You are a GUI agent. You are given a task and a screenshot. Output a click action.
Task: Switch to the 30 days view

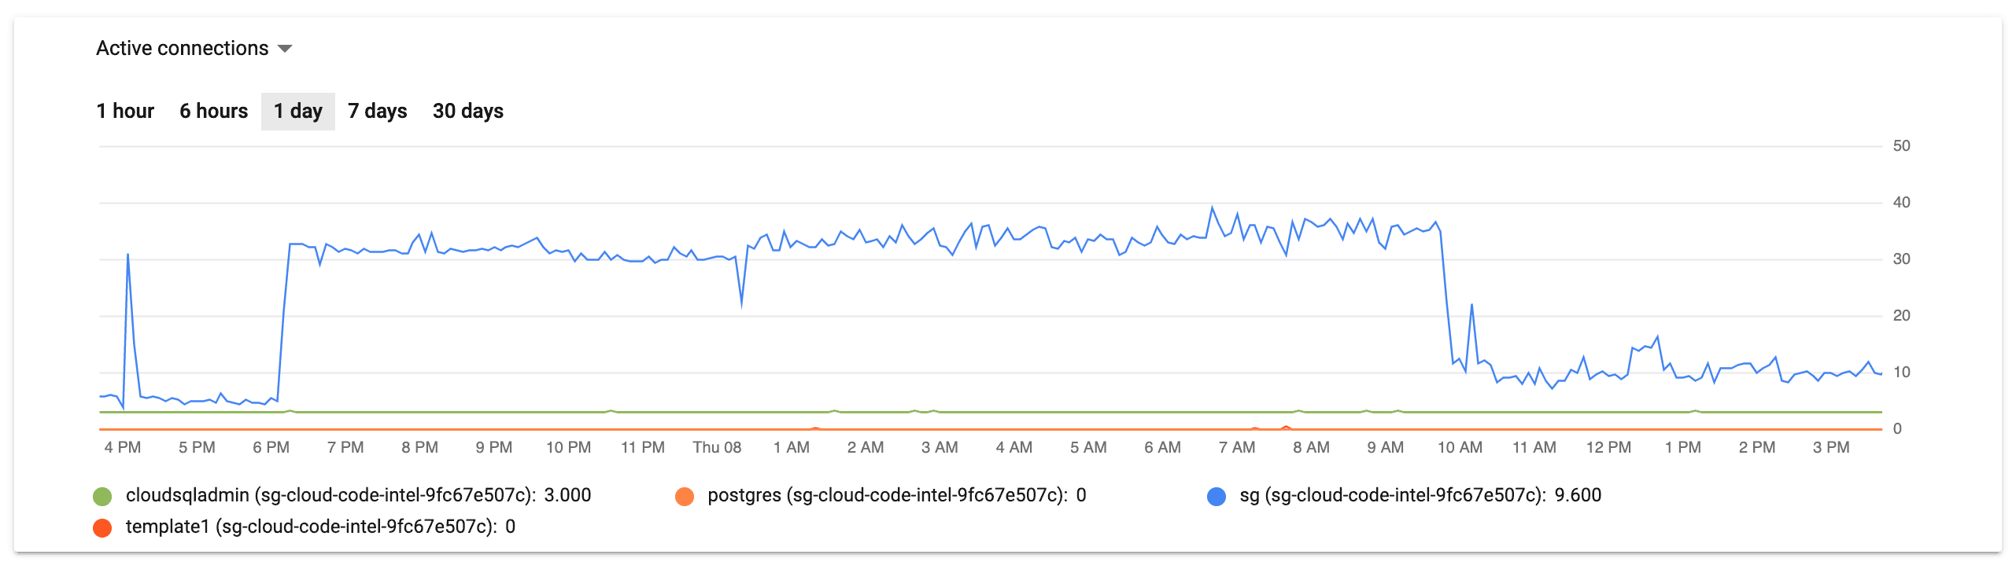coord(468,112)
